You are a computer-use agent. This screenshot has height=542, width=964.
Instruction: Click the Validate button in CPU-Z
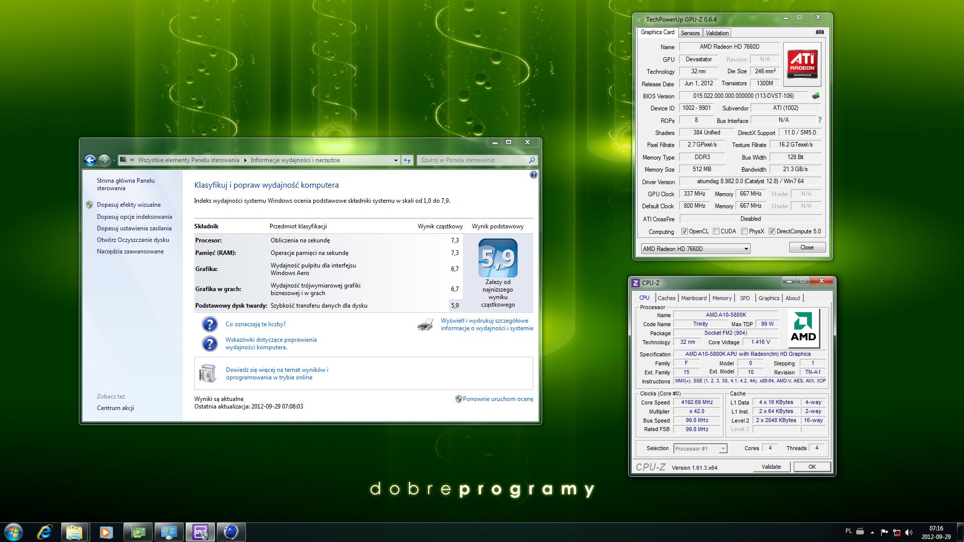[771, 467]
